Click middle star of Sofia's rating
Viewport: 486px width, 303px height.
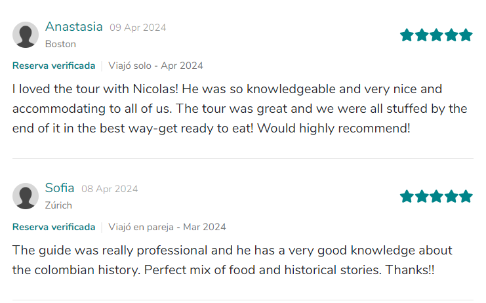[436, 196]
